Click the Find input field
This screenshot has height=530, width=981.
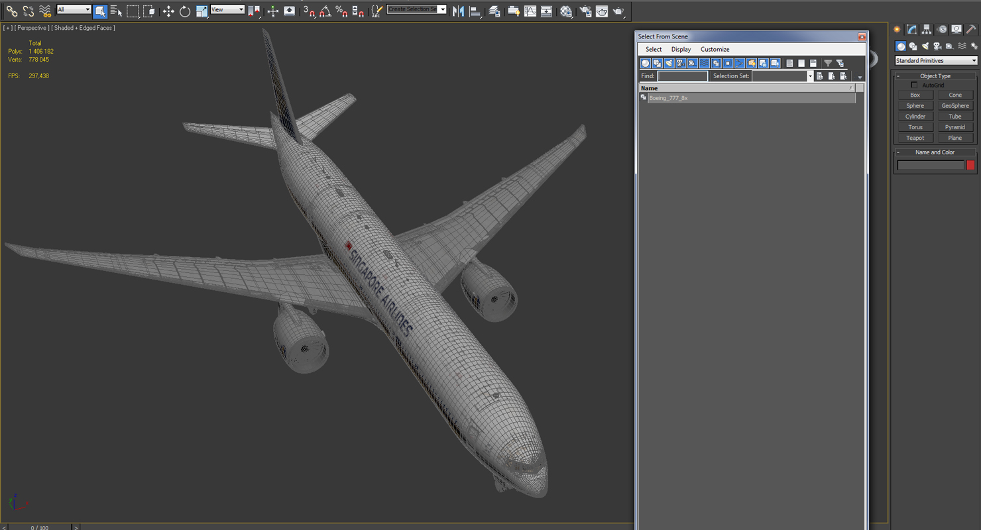pos(683,76)
